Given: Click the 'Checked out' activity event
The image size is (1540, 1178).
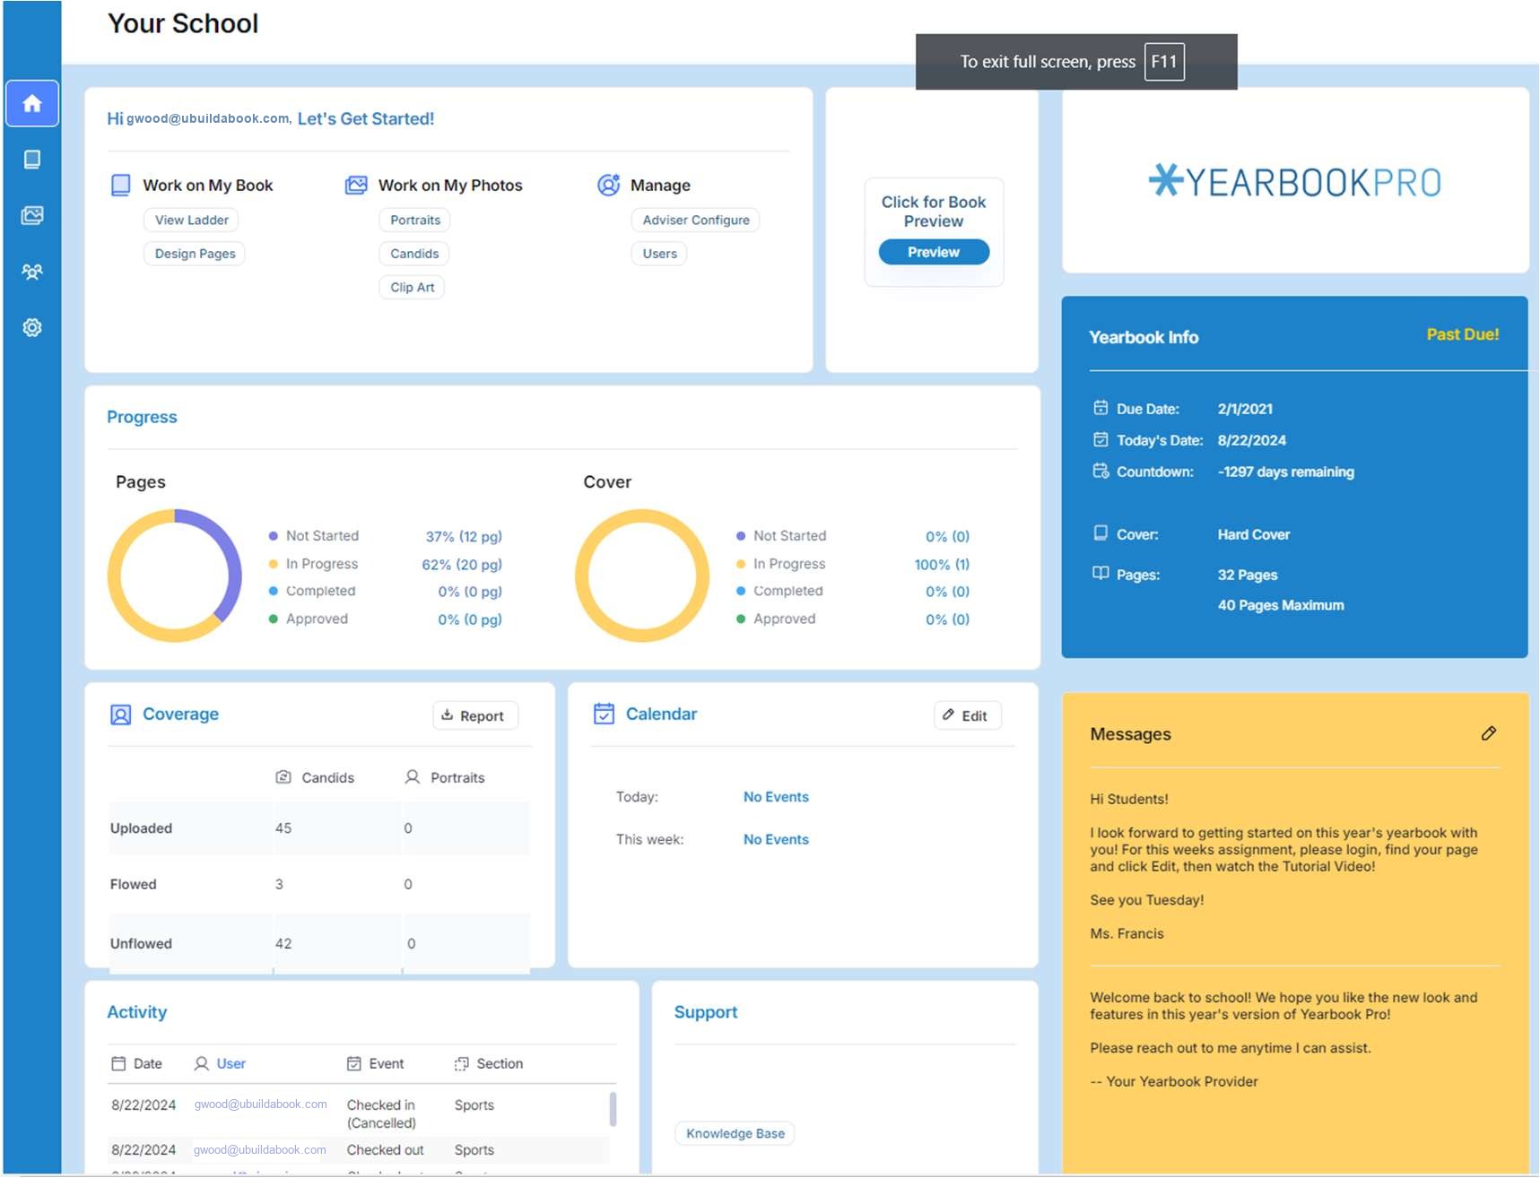Looking at the screenshot, I should (x=386, y=1149).
